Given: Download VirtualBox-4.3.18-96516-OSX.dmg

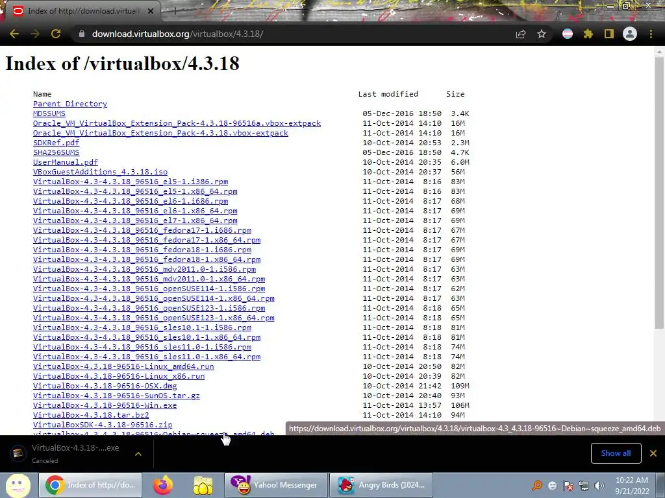Looking at the screenshot, I should pos(105,386).
